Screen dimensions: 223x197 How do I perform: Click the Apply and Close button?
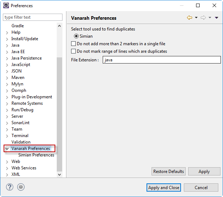click(x=164, y=188)
